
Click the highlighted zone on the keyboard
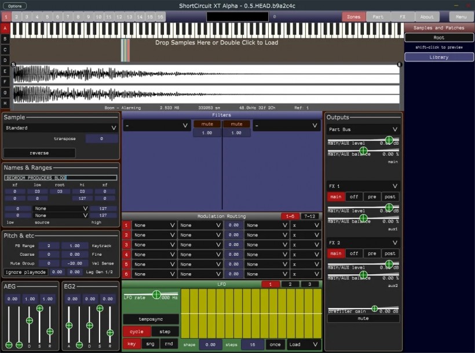[x=125, y=50]
